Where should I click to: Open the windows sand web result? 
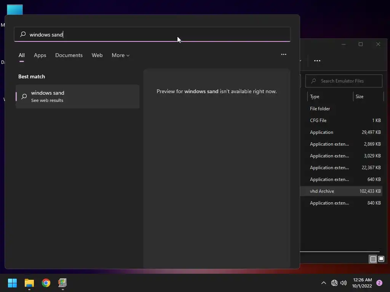click(78, 96)
